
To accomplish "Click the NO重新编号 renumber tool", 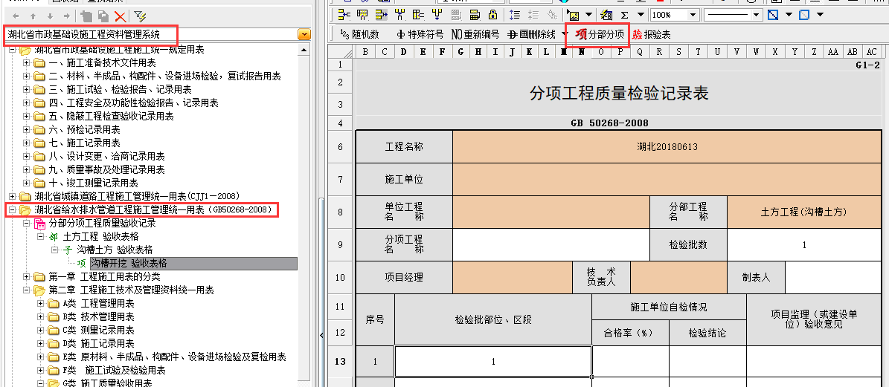I will pos(475,34).
